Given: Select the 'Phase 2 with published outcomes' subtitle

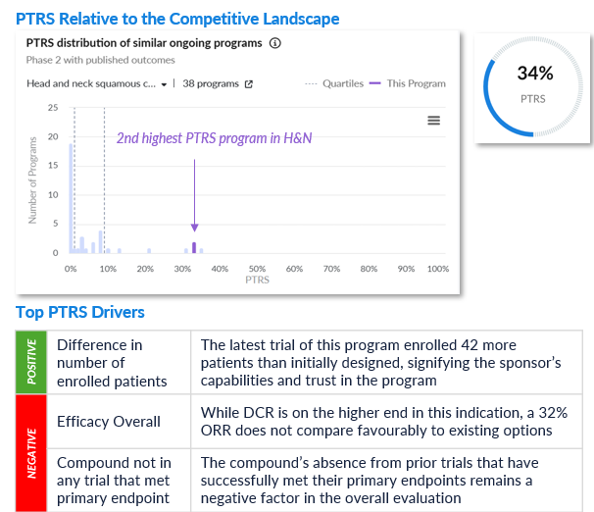Looking at the screenshot, I should [100, 60].
